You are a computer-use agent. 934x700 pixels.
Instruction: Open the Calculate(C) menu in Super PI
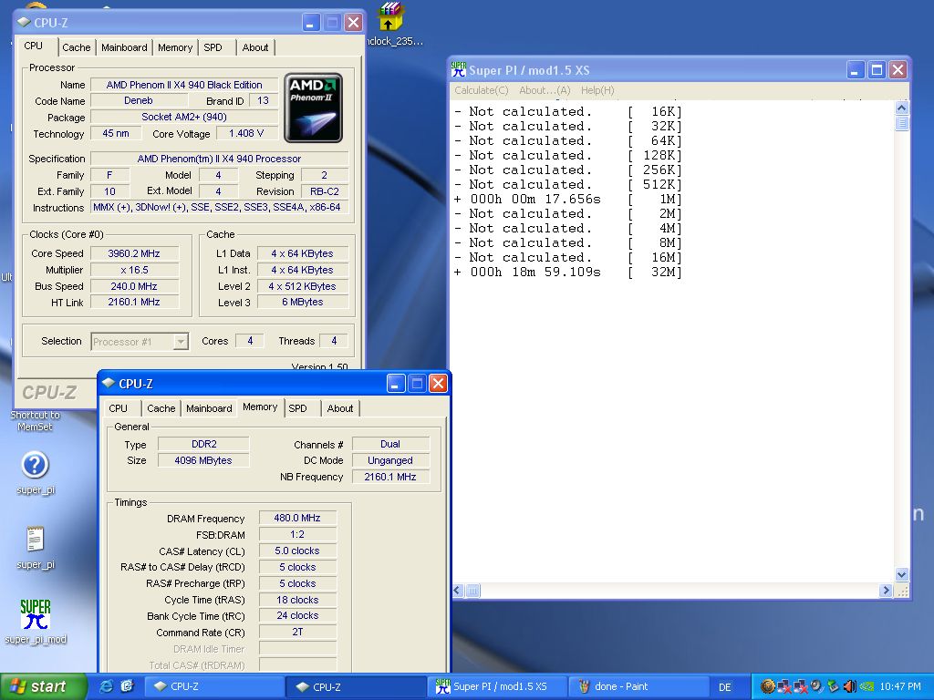[x=482, y=90]
